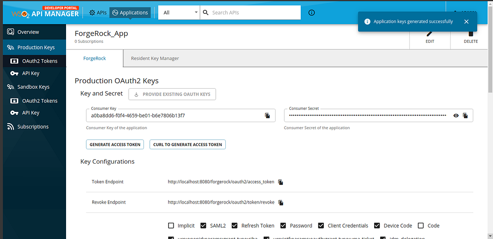Click the Revoke Endpoint URL text
Image resolution: width=493 pixels, height=239 pixels.
click(221, 202)
